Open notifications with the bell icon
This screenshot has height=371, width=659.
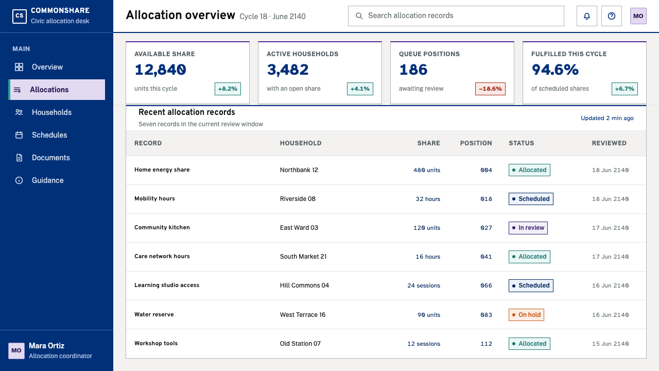tap(587, 16)
